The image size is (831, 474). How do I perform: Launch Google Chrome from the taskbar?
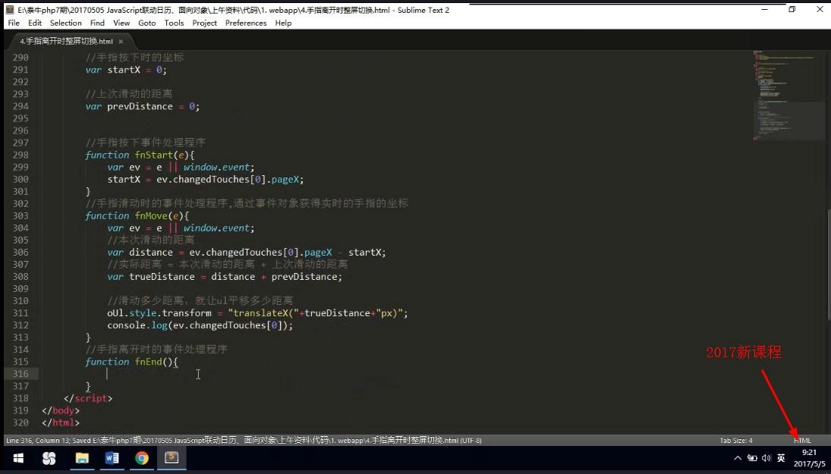click(x=142, y=458)
